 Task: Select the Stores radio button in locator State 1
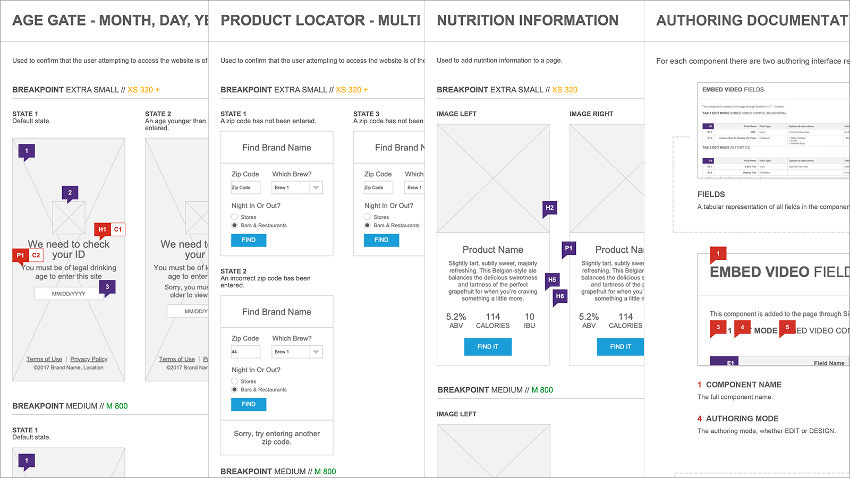(234, 217)
